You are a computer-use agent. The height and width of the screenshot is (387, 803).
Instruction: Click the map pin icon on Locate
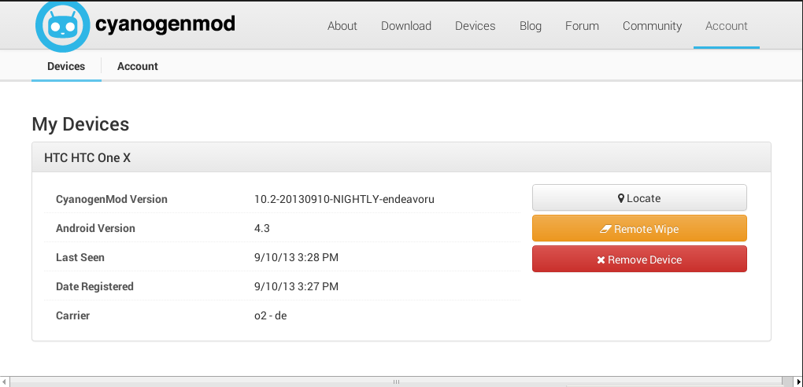tap(621, 199)
